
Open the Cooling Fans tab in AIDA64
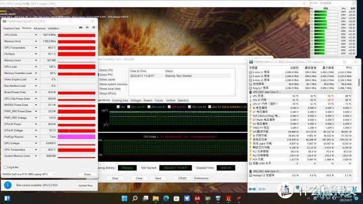click(120, 100)
